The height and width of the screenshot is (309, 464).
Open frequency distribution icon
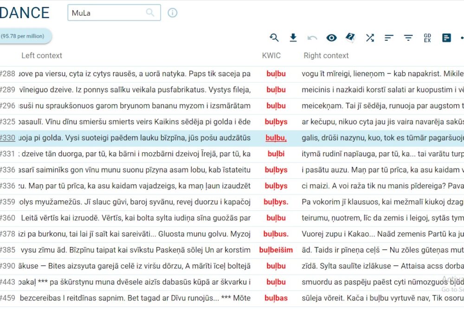click(446, 38)
